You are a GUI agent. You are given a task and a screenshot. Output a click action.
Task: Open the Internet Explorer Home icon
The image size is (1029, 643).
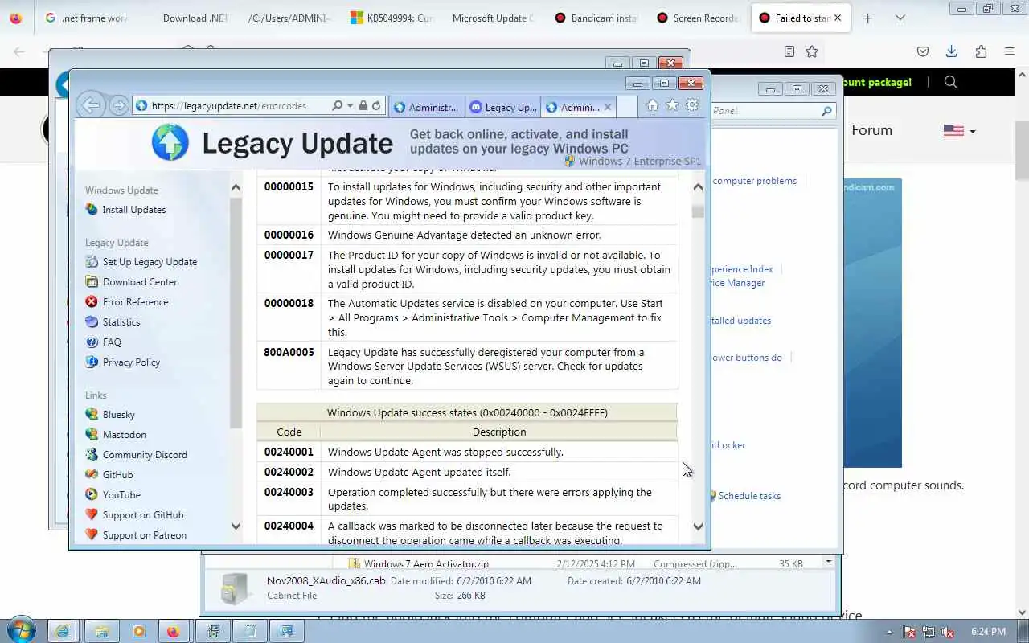point(653,105)
